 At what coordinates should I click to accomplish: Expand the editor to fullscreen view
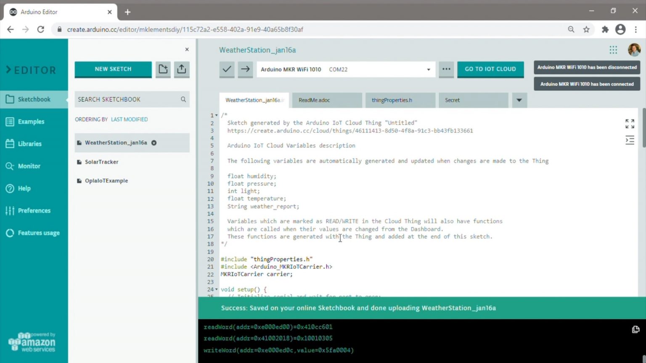click(x=630, y=123)
